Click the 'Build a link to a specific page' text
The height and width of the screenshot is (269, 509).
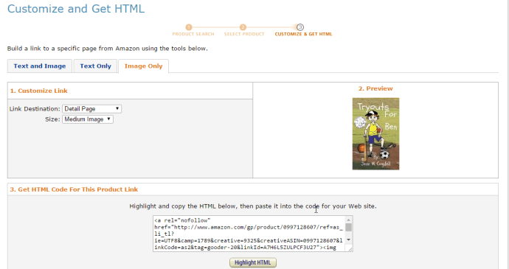click(x=108, y=49)
